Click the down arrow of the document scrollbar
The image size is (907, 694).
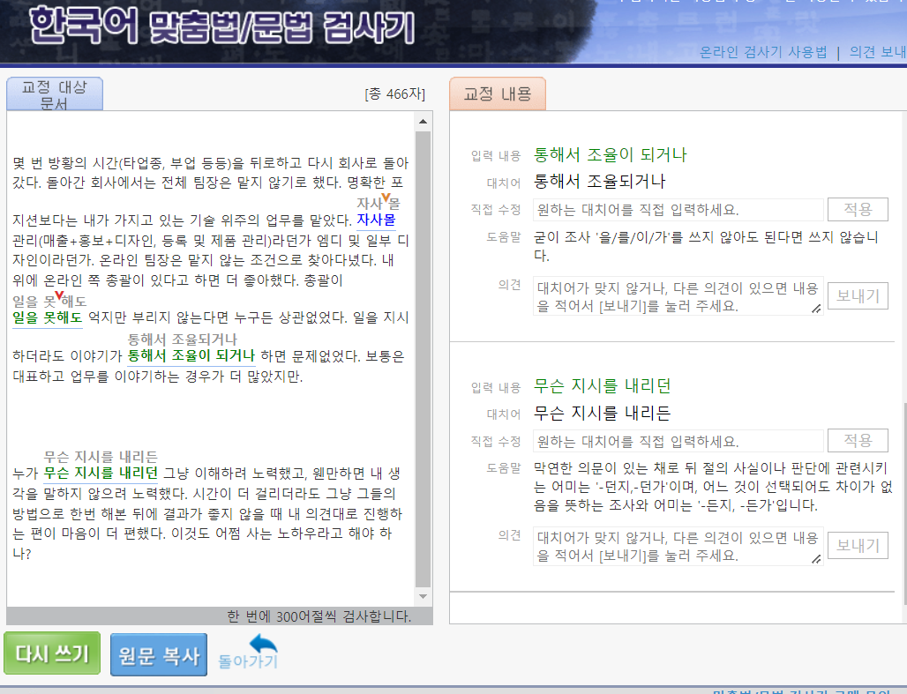[x=423, y=596]
